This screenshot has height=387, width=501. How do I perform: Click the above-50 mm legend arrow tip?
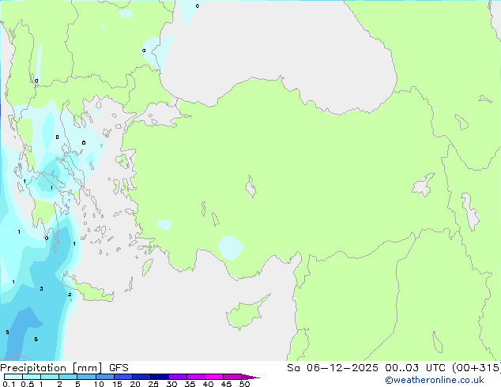(250, 377)
